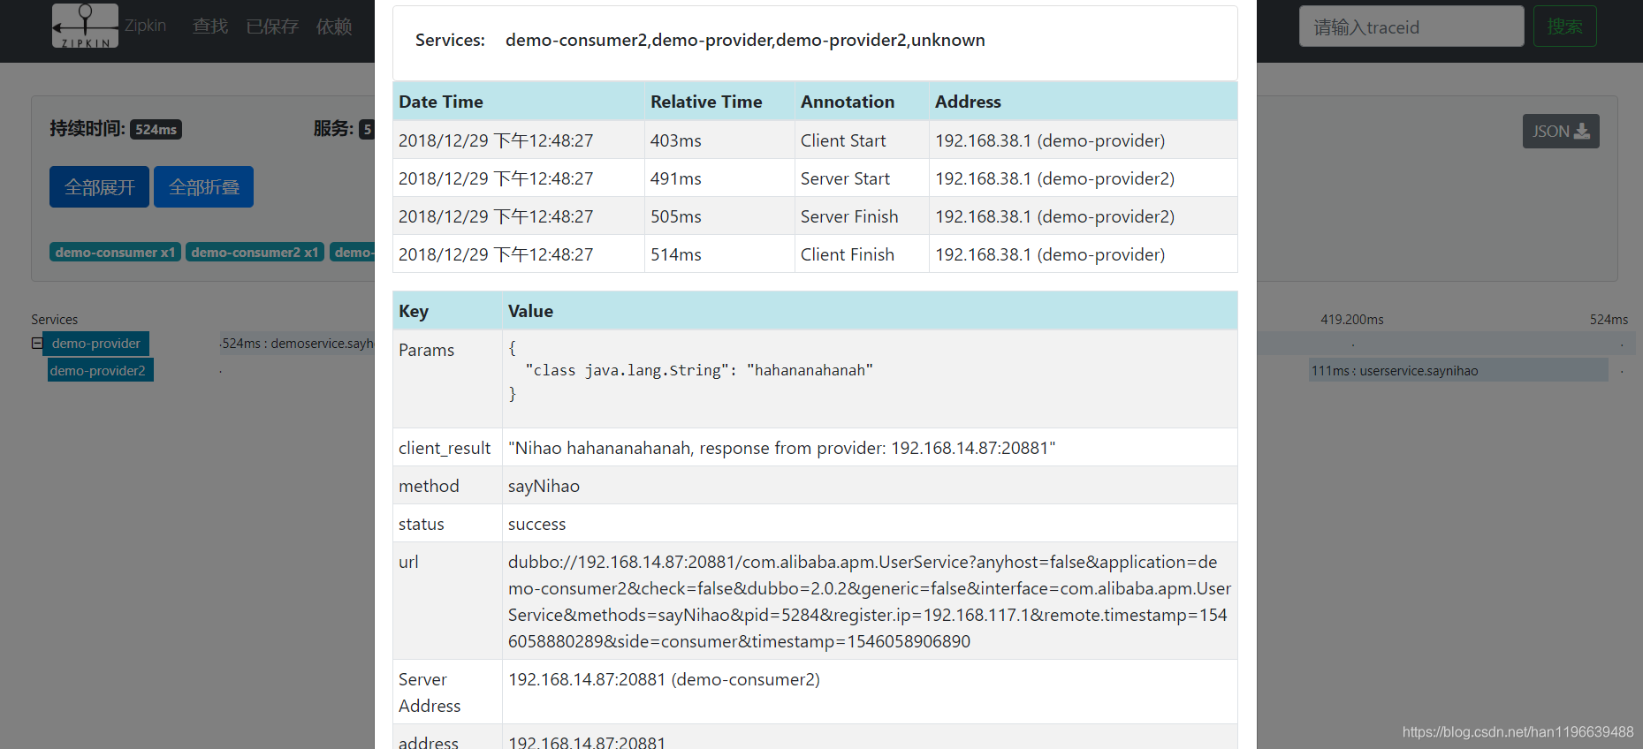This screenshot has width=1643, height=749.
Task: Click the Key column header
Action: pos(447,311)
